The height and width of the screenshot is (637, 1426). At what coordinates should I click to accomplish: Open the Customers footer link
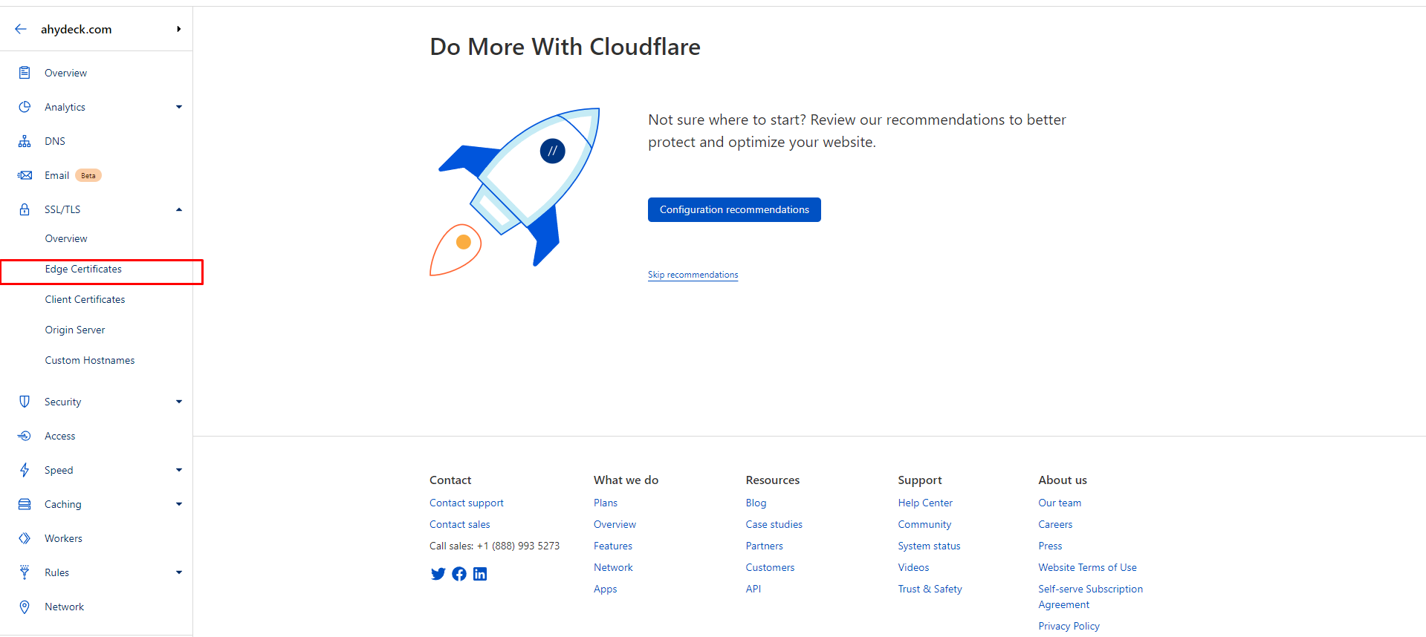click(x=771, y=567)
